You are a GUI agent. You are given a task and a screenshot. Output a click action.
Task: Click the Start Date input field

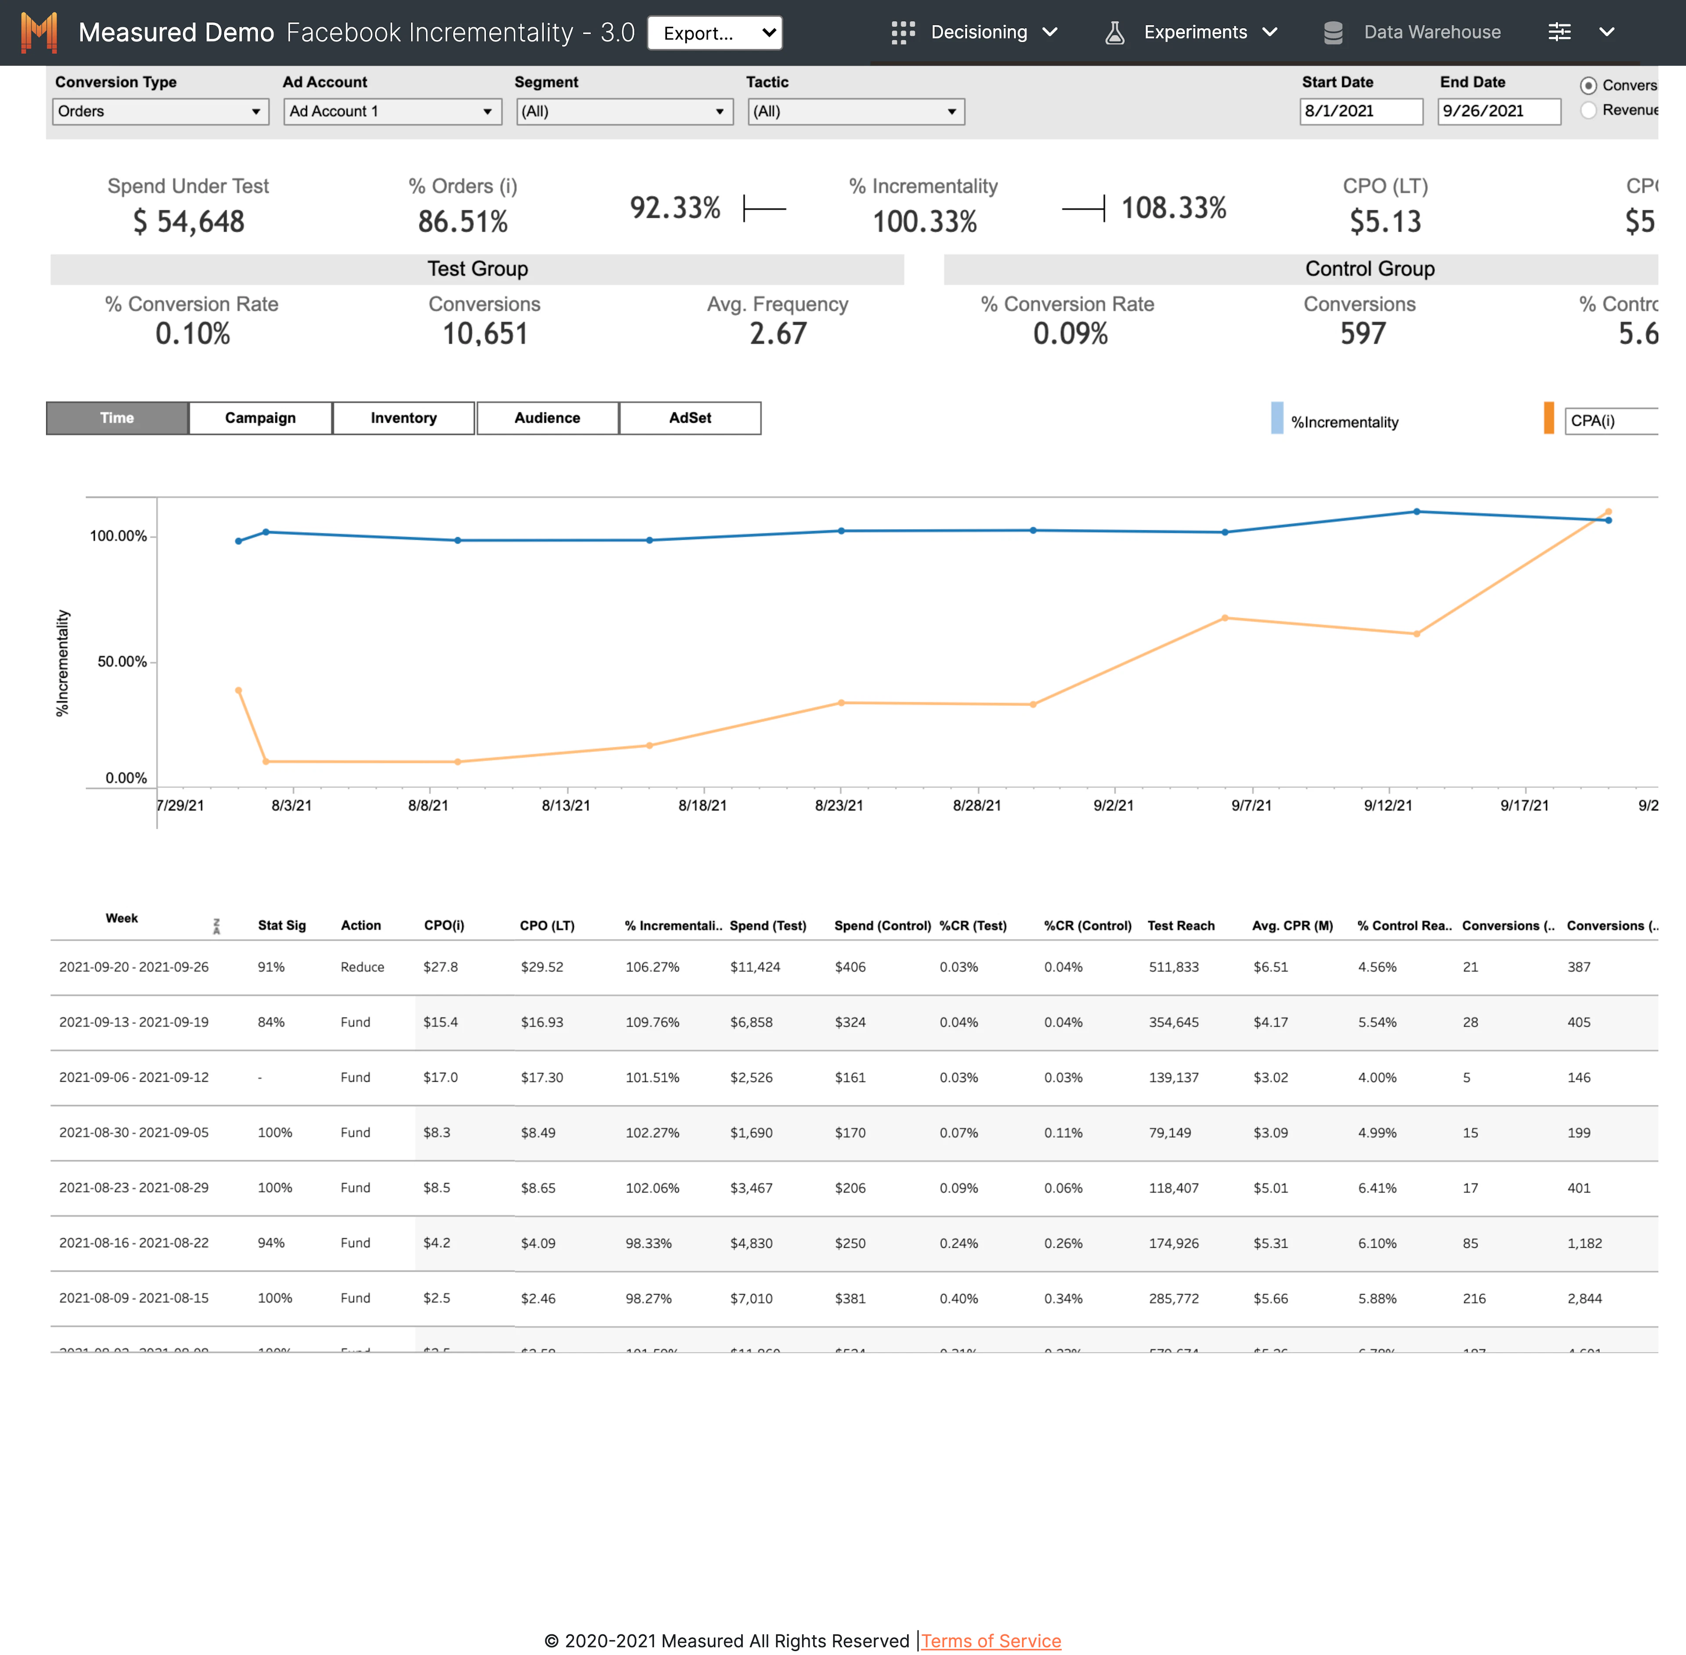coord(1361,111)
